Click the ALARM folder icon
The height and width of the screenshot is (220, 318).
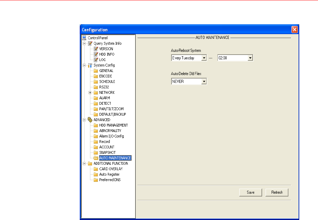[96, 98]
